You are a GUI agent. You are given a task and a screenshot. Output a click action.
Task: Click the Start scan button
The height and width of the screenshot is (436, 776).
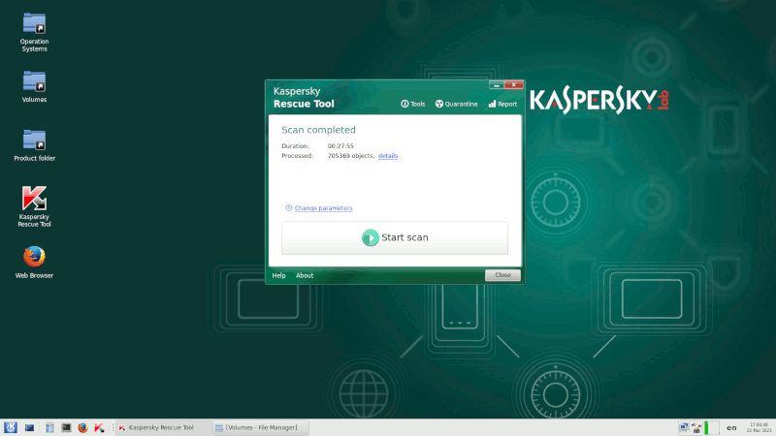pyautogui.click(x=395, y=237)
